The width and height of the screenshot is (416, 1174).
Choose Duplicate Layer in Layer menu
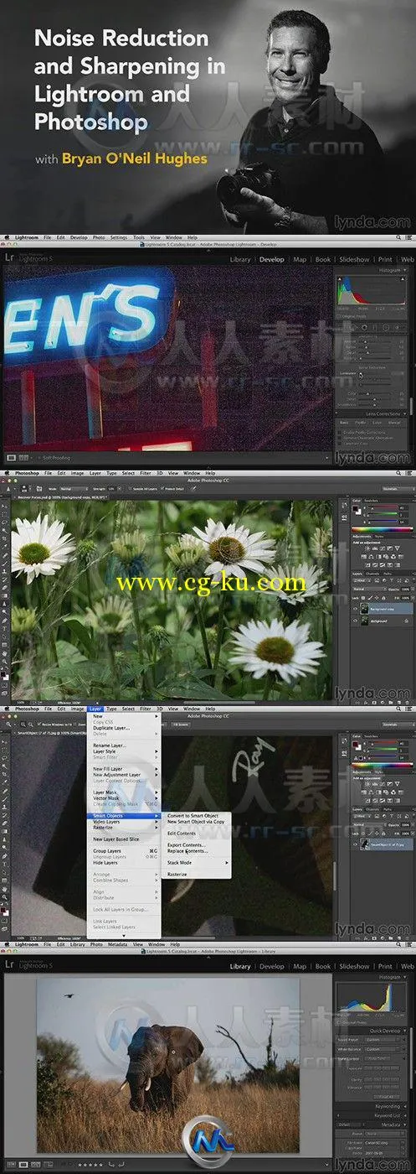coord(110,728)
